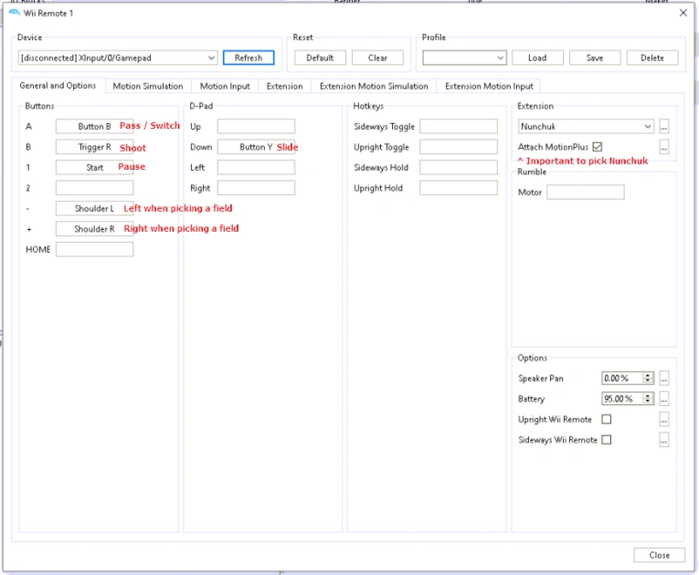Screen dimensions: 699x575
Task: Reset mappings with Default button
Action: (320, 57)
